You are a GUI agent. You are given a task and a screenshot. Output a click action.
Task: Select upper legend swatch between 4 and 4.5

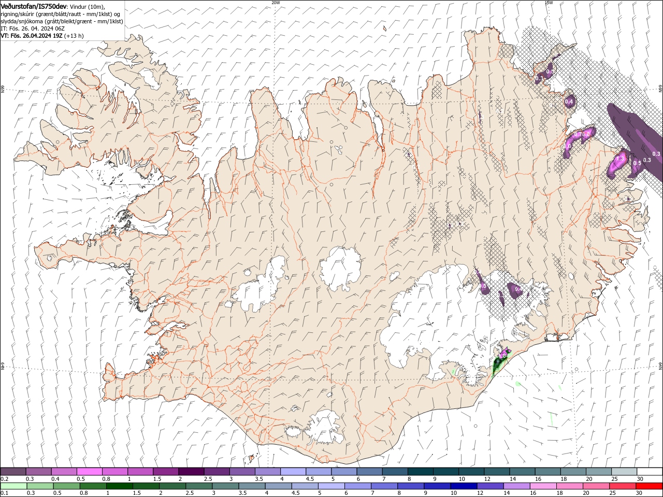(x=292, y=471)
